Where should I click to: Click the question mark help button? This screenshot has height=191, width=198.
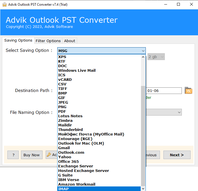tap(13, 155)
